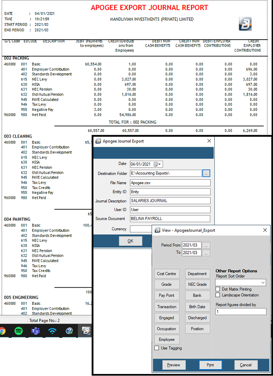273x376 pixels.
Task: Click the Entity ID field
Action: 170,191
